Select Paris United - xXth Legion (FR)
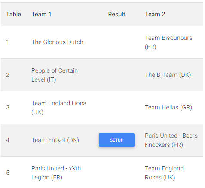The width and height of the screenshot is (205, 188). [x=56, y=173]
